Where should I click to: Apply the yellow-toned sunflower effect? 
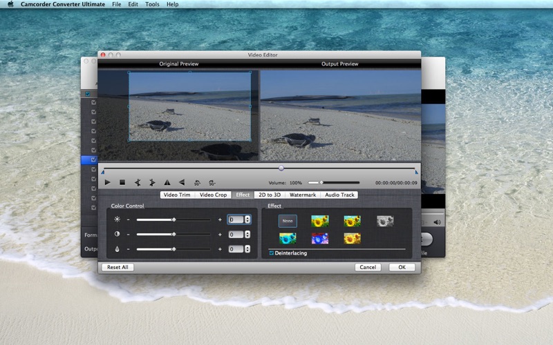pyautogui.click(x=352, y=238)
